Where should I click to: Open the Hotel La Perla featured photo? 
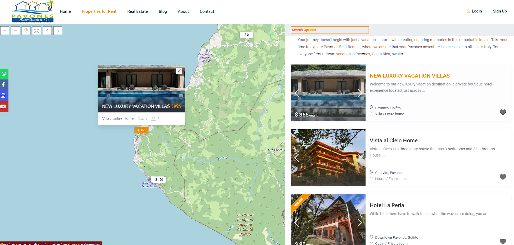[x=328, y=219]
